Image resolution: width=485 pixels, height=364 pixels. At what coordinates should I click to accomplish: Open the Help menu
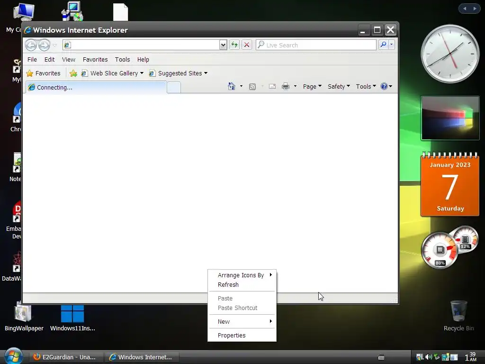pyautogui.click(x=143, y=59)
